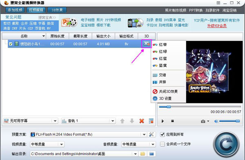Enable 合并成一个文件 checkbox
The image size is (245, 160).
click(163, 144)
